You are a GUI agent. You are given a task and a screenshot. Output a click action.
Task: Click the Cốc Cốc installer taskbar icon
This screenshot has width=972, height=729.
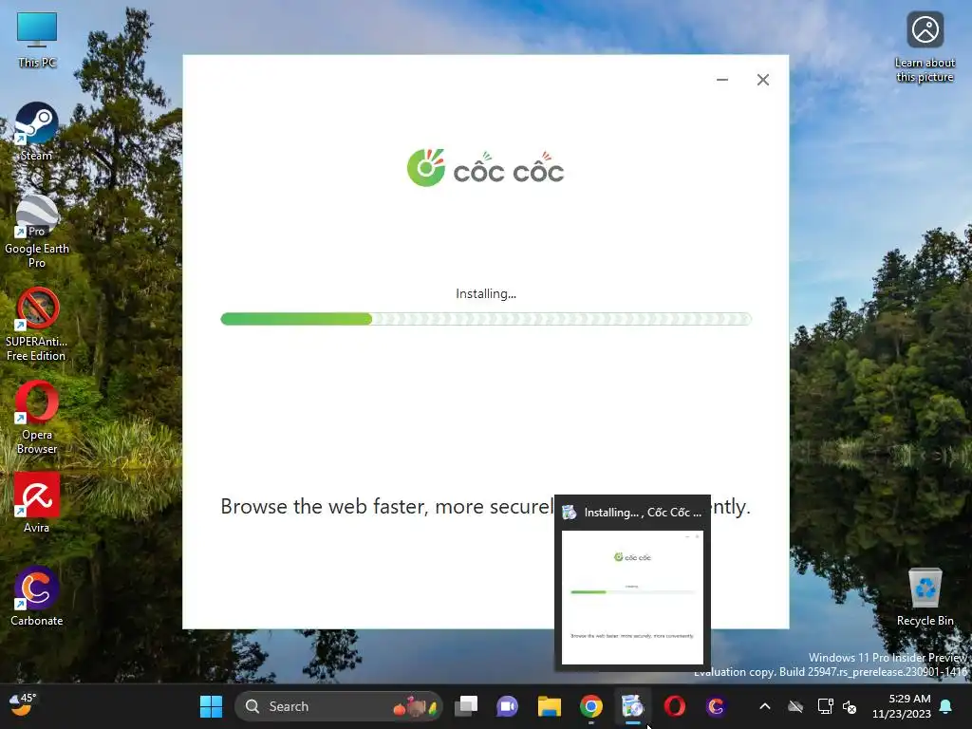(633, 706)
